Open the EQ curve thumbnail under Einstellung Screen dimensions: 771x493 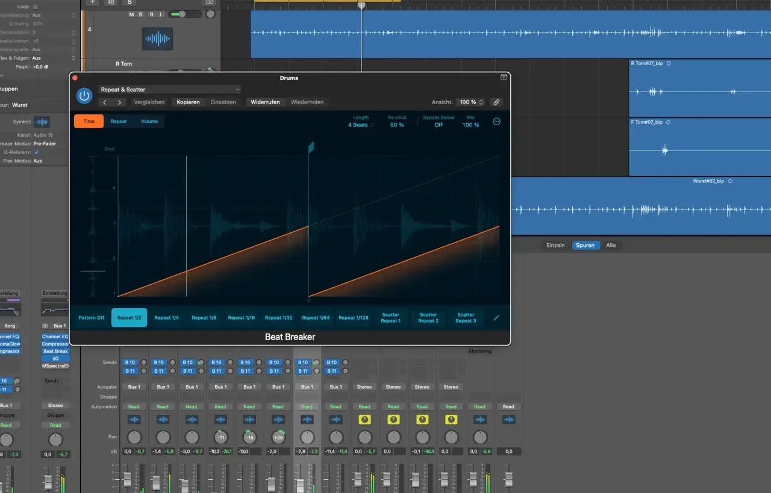(55, 309)
